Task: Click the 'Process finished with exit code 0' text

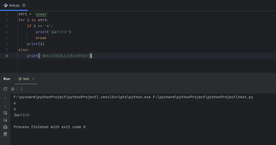Action: [49, 127]
